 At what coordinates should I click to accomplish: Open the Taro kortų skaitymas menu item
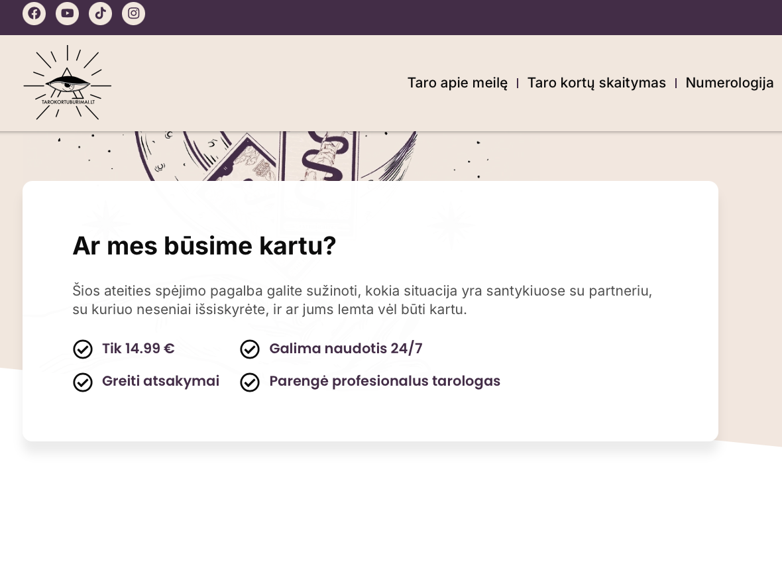(596, 83)
